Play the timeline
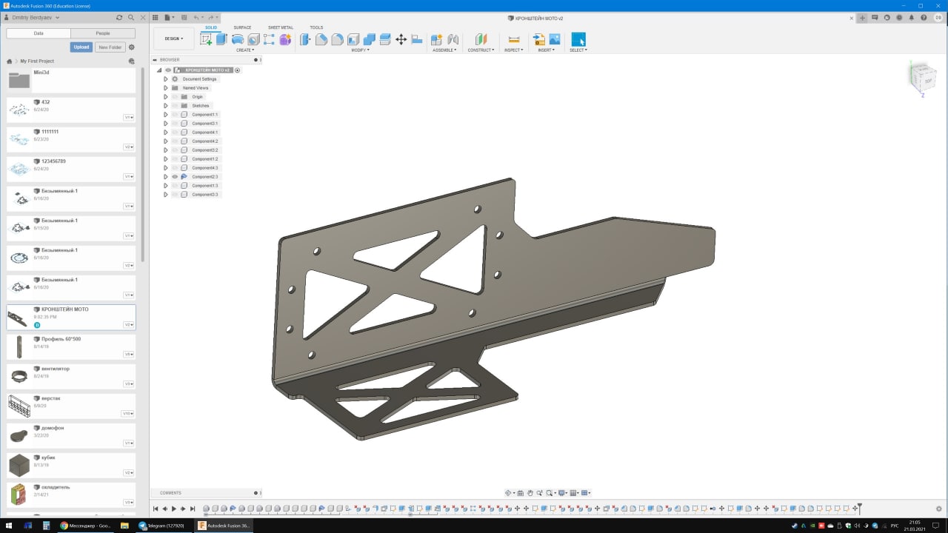The image size is (948, 533). [x=174, y=509]
